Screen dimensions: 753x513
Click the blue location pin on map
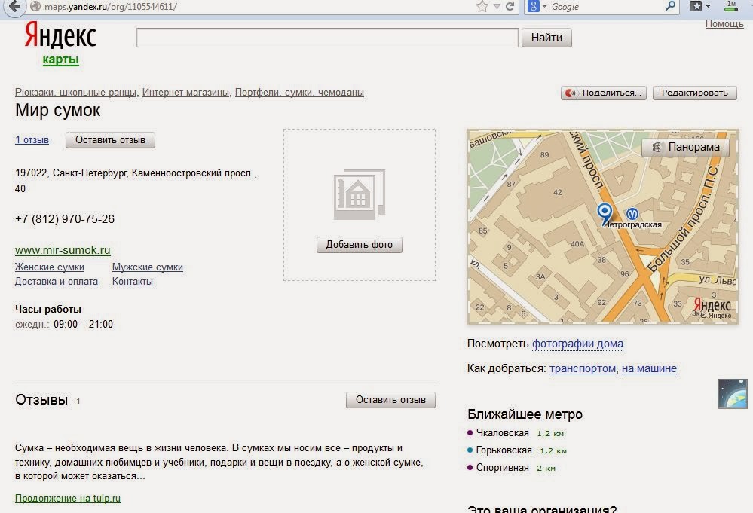click(x=605, y=213)
